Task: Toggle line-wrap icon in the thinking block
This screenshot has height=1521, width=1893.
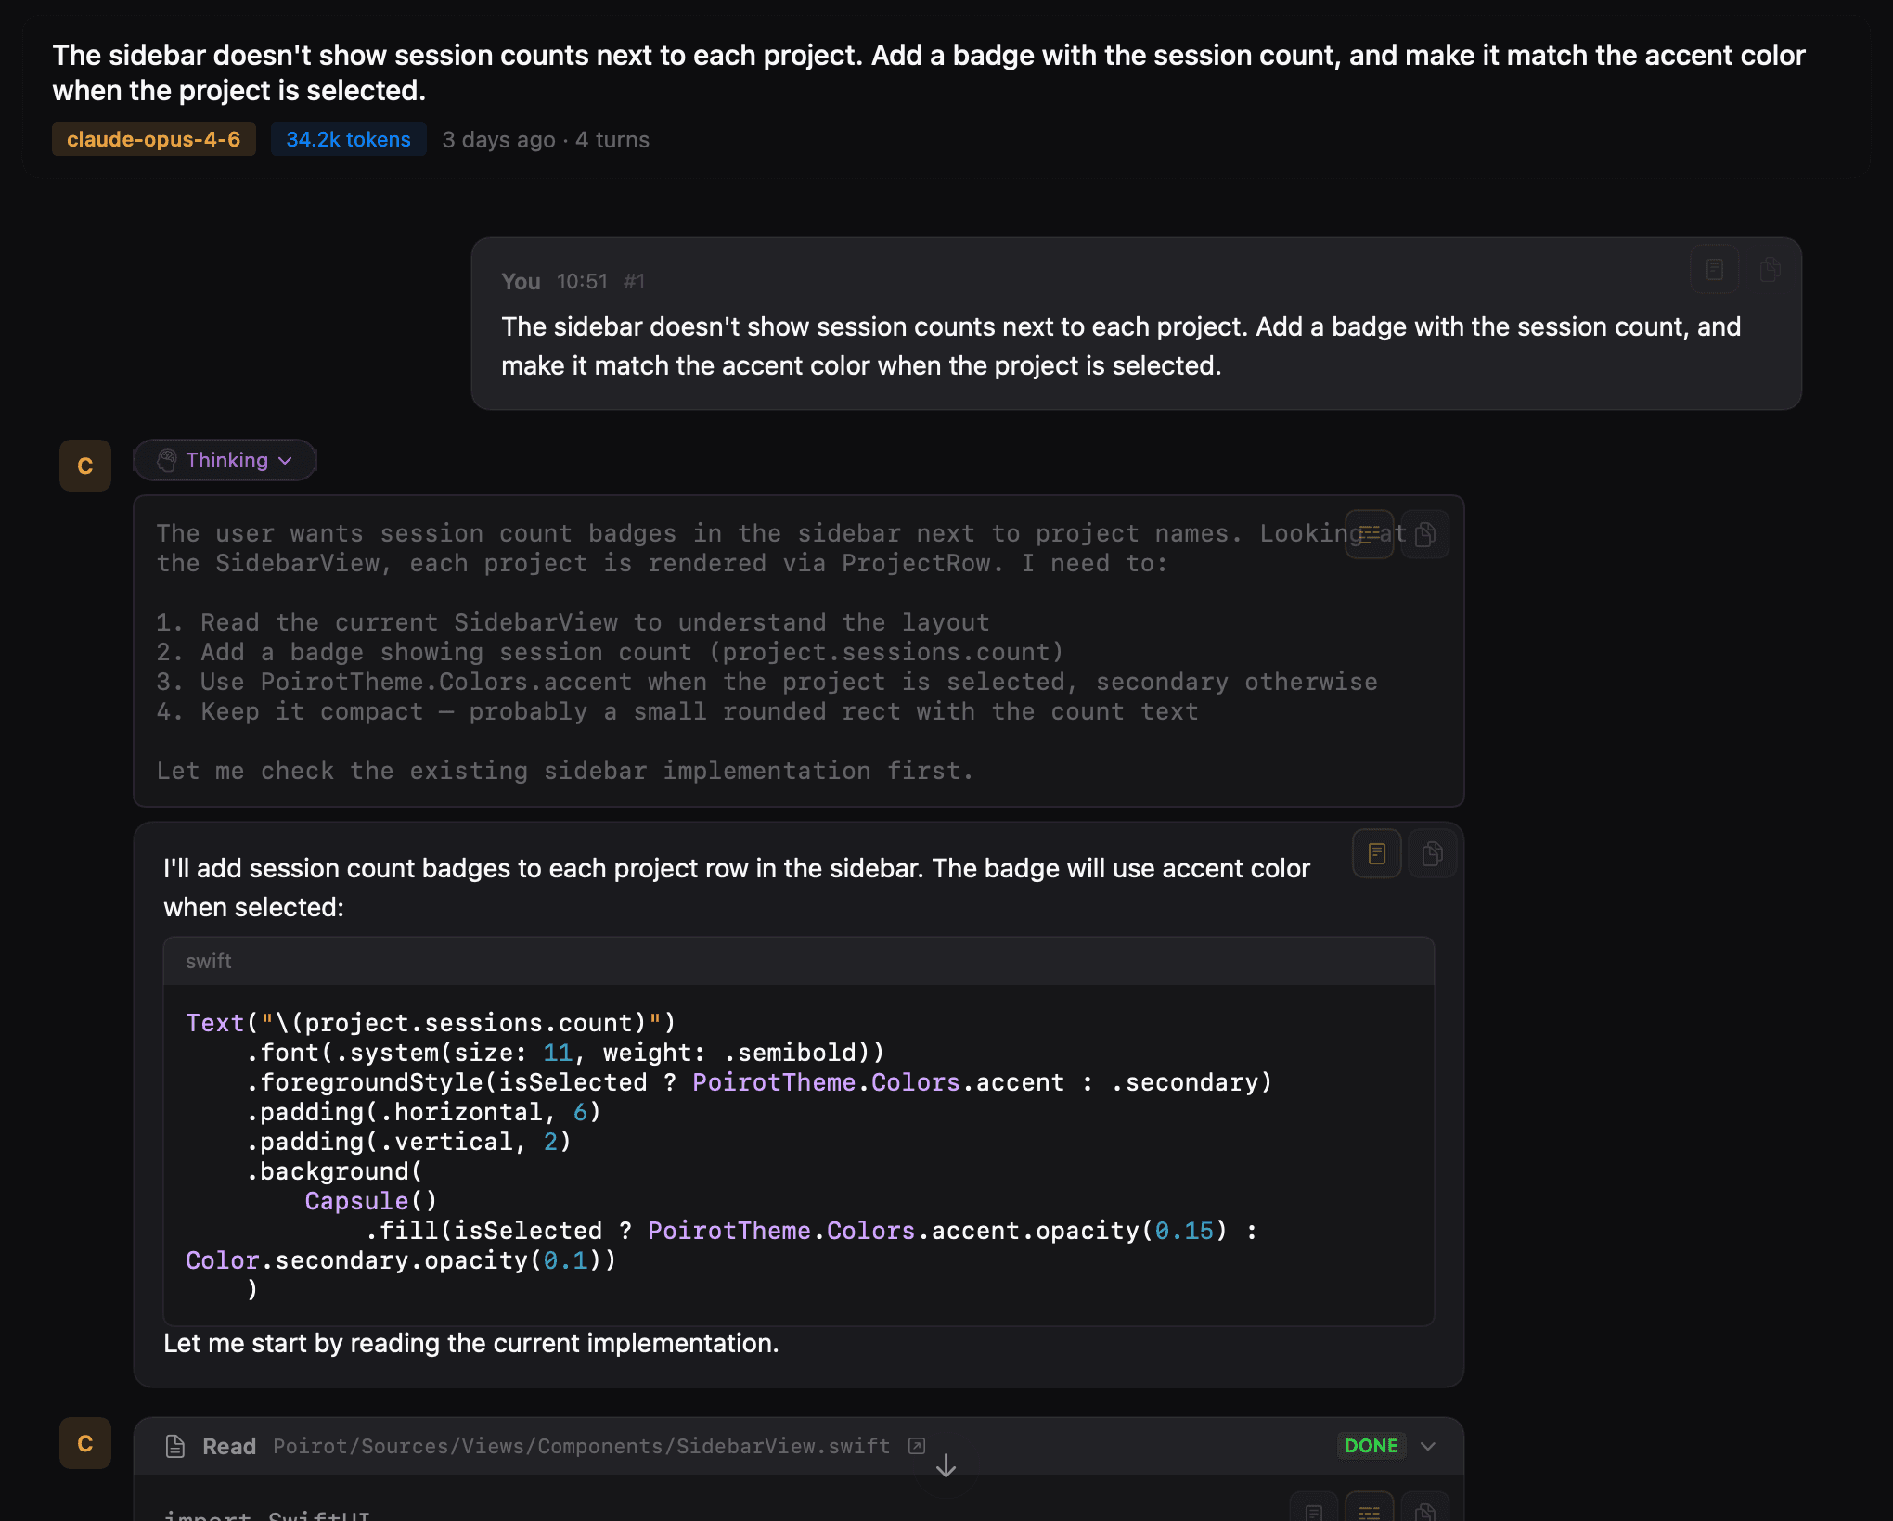Action: point(1369,534)
